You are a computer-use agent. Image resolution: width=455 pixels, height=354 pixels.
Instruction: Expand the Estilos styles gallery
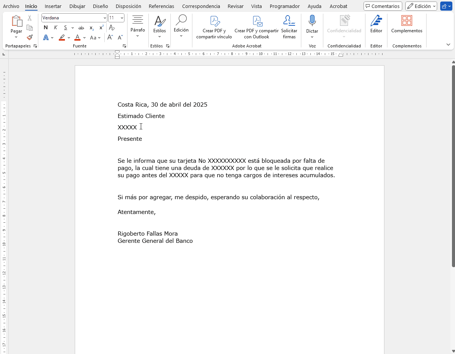(x=159, y=27)
